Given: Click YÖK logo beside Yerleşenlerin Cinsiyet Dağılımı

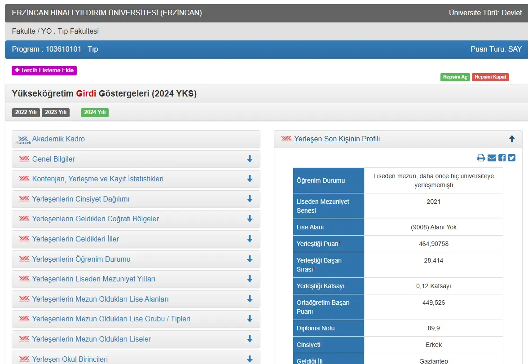Looking at the screenshot, I should 24,199.
